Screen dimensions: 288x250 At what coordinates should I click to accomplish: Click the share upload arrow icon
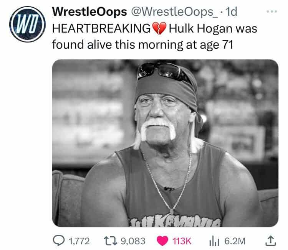pyautogui.click(x=271, y=241)
